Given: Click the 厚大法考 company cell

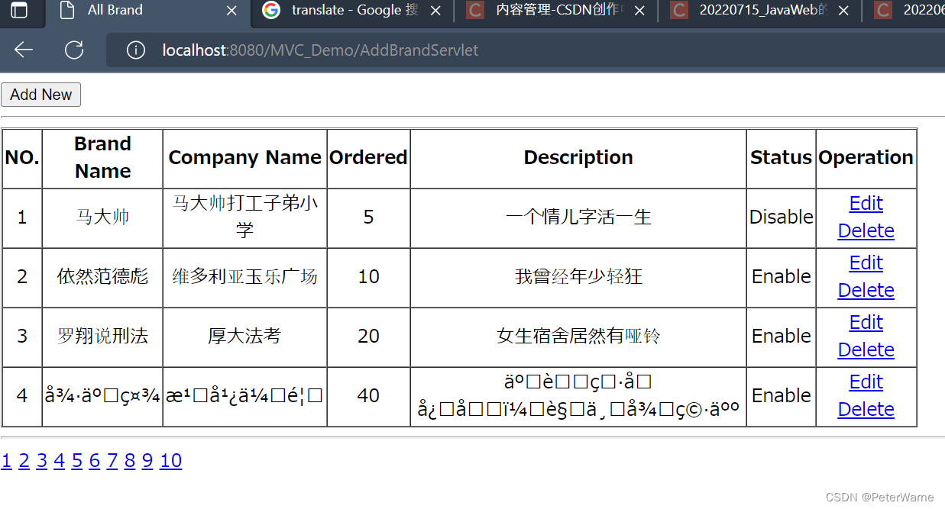Looking at the screenshot, I should [244, 337].
